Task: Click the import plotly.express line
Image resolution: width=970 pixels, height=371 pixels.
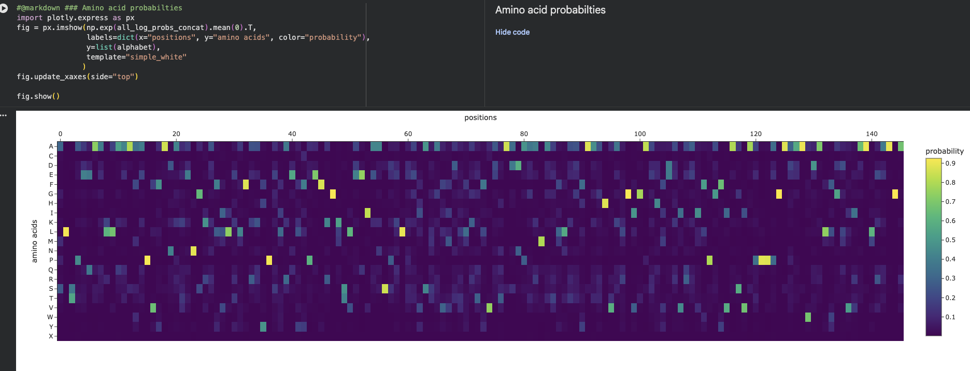Action: point(76,18)
